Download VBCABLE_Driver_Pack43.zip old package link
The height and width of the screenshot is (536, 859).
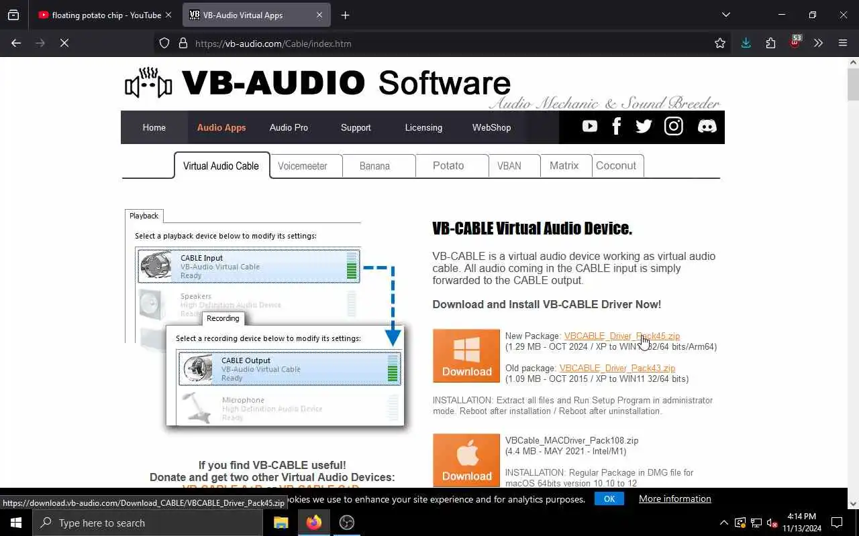(617, 368)
